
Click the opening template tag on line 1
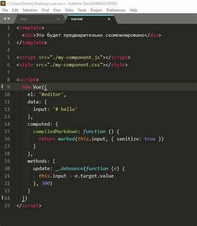pyautogui.click(x=30, y=28)
